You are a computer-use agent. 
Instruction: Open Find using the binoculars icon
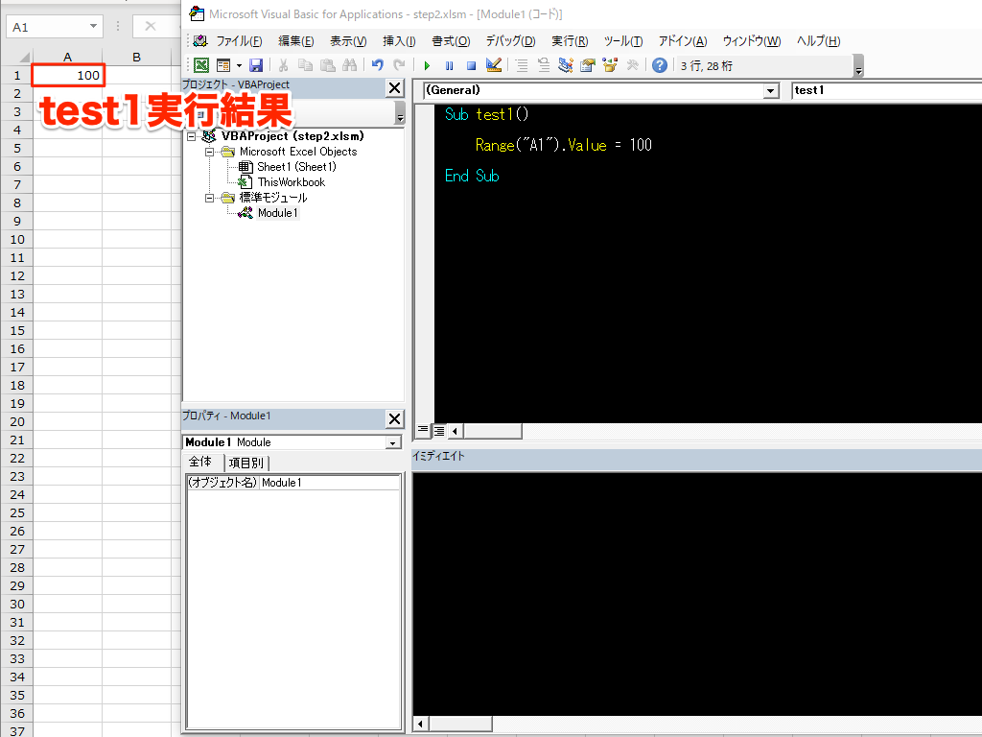coord(351,64)
